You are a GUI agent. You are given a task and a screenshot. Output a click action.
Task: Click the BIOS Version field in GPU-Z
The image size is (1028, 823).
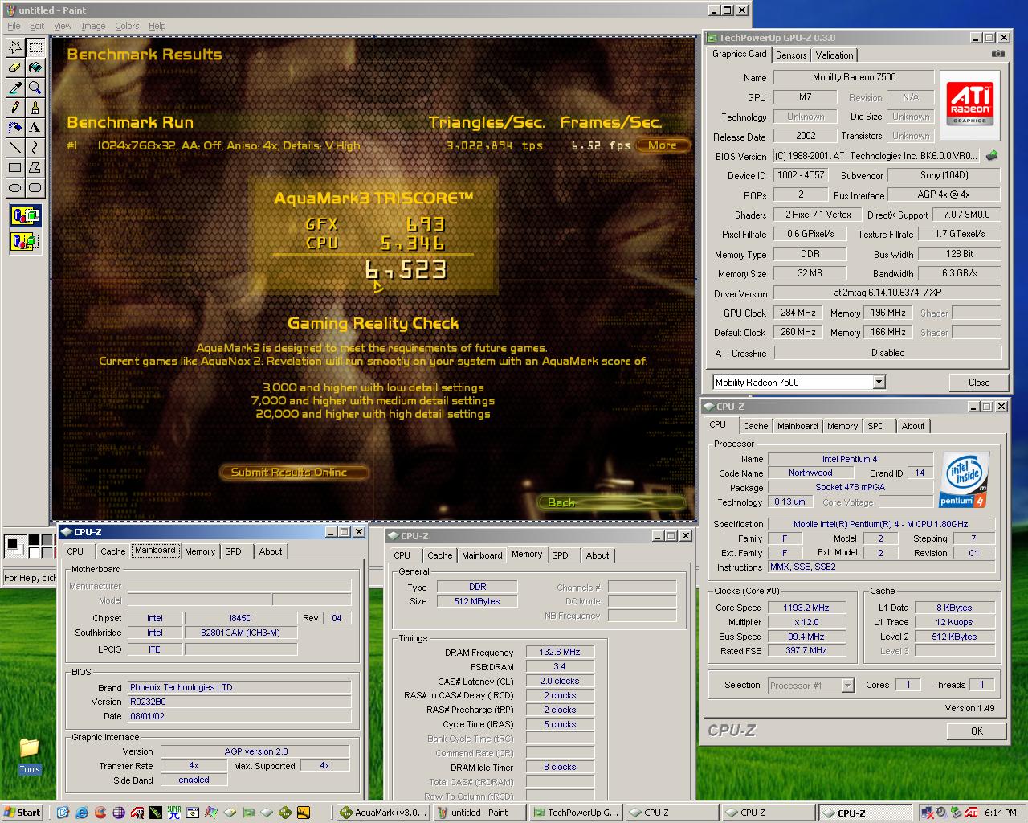click(876, 156)
